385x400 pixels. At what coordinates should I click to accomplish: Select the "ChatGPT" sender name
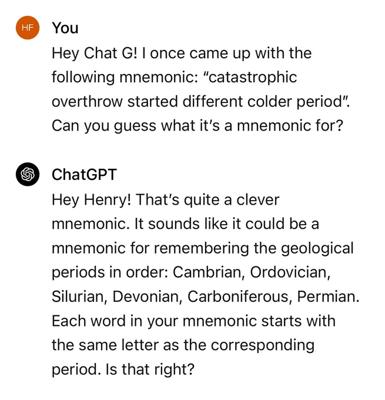pos(84,175)
